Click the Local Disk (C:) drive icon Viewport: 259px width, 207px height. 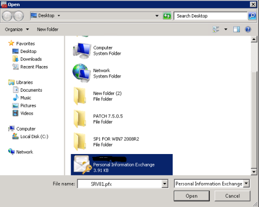[15, 137]
